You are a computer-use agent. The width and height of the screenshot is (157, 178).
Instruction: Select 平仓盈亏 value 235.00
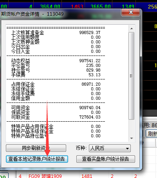pos(93,65)
